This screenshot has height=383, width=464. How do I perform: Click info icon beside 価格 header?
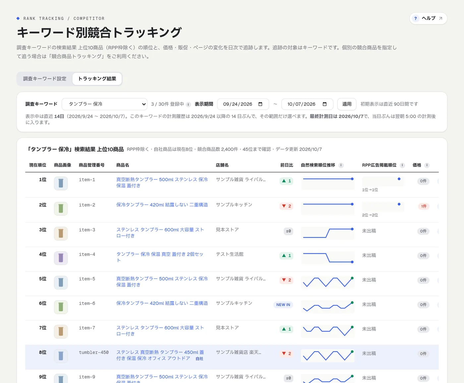427,165
